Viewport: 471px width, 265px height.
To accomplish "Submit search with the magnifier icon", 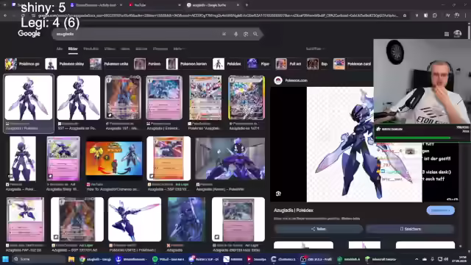I will [x=255, y=34].
